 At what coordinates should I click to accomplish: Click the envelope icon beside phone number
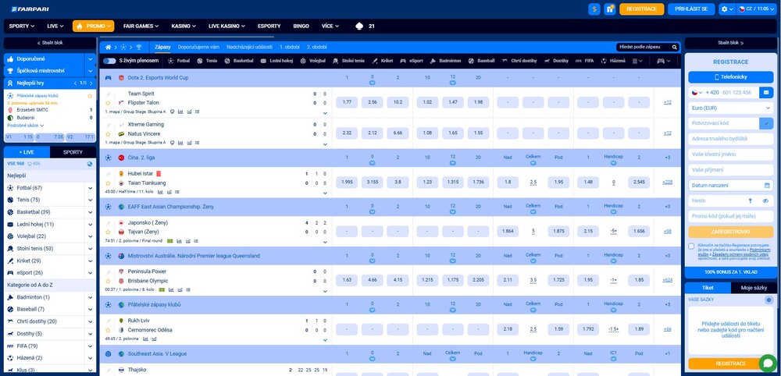pos(765,92)
